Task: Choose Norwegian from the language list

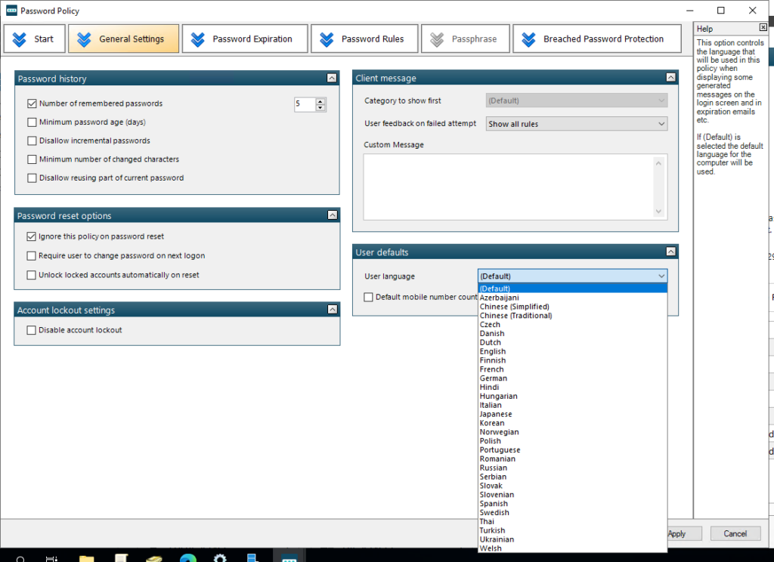Action: coord(573,432)
